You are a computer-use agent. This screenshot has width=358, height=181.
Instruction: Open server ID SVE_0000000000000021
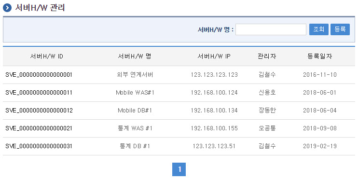[39, 128]
